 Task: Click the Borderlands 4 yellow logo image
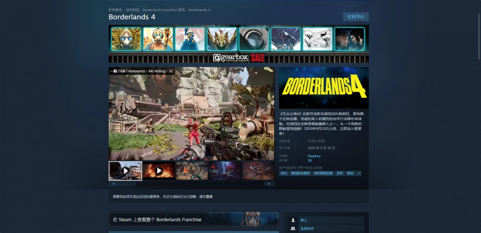(x=324, y=88)
